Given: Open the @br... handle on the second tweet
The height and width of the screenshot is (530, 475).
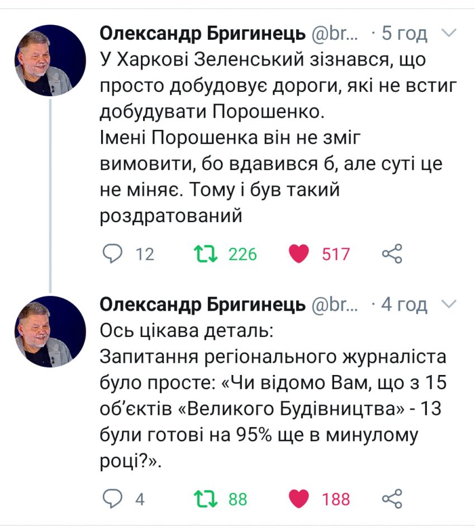Looking at the screenshot, I should coord(335,305).
